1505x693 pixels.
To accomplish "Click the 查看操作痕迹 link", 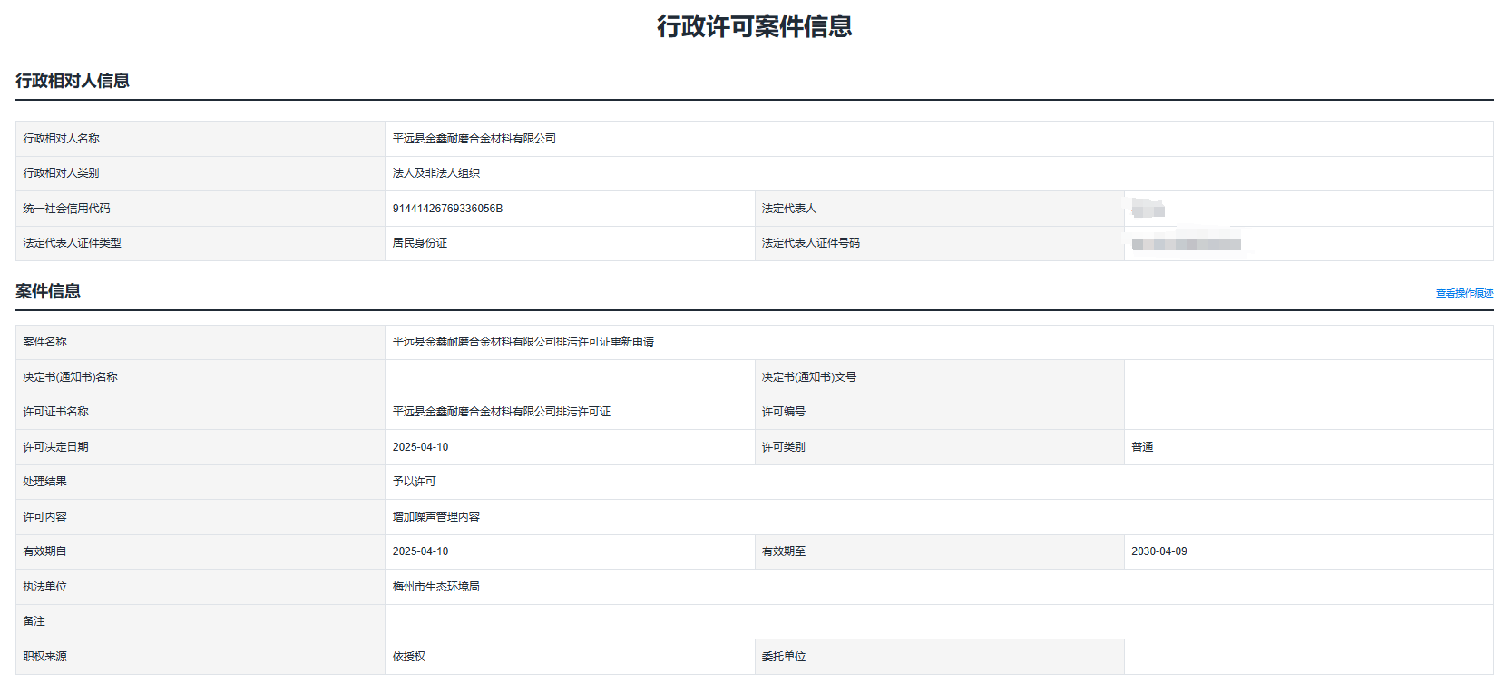I will click(1463, 293).
